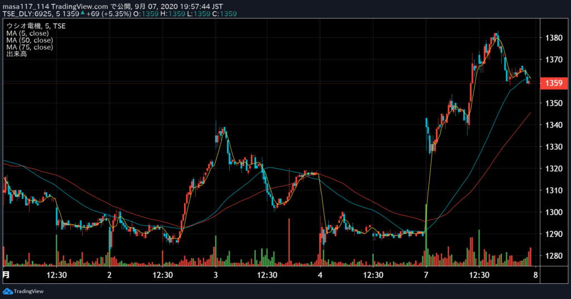Click the masa117_114 publisher header text
Image resolution: width=571 pixels, height=299 pixels.
click(26, 7)
